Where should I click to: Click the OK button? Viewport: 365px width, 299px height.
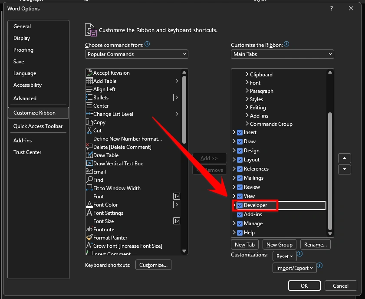304,286
